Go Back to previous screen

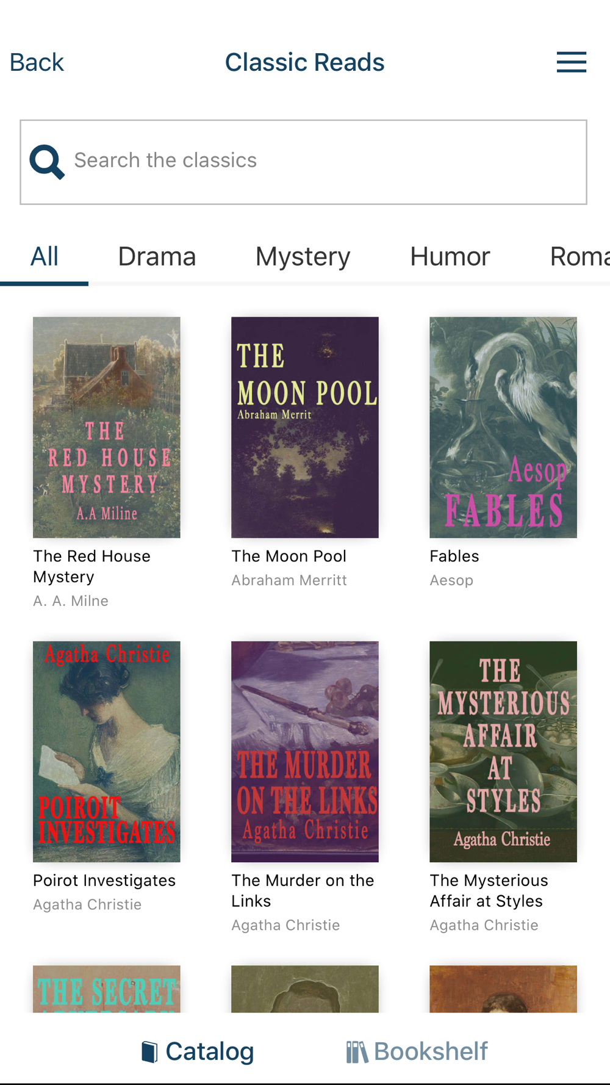[37, 62]
